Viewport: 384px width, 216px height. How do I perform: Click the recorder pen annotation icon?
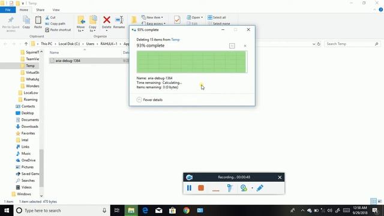(x=260, y=188)
